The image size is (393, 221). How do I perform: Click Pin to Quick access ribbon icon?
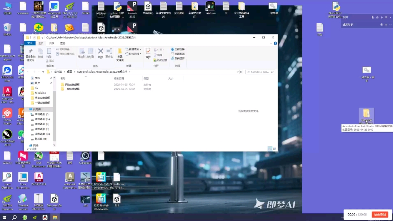click(x=31, y=55)
